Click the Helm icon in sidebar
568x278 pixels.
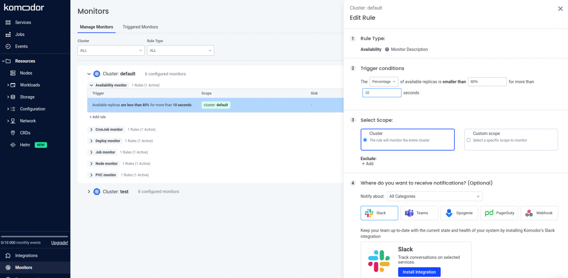click(x=13, y=145)
